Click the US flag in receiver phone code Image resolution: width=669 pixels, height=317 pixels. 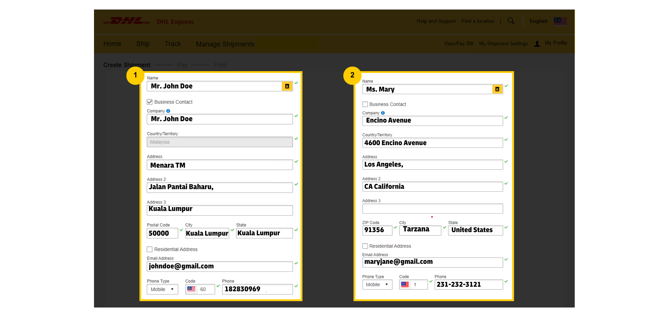tap(405, 284)
